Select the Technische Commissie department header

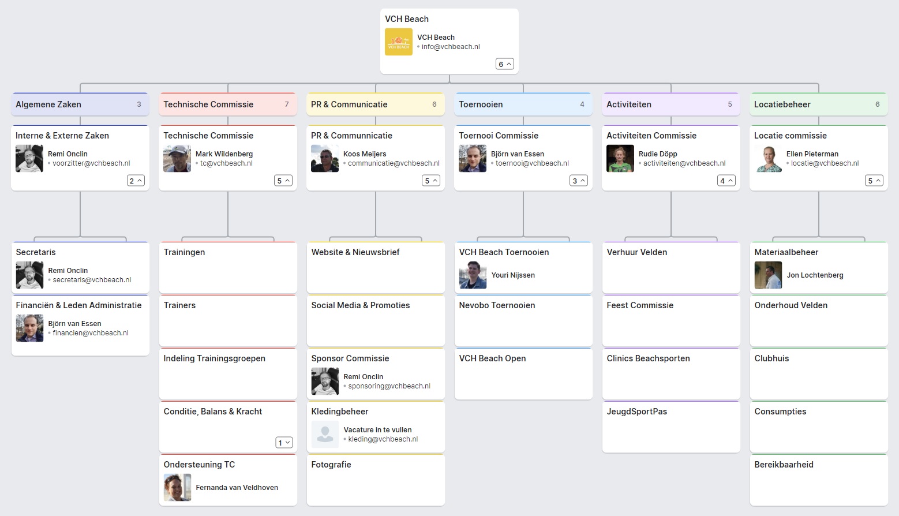click(228, 104)
